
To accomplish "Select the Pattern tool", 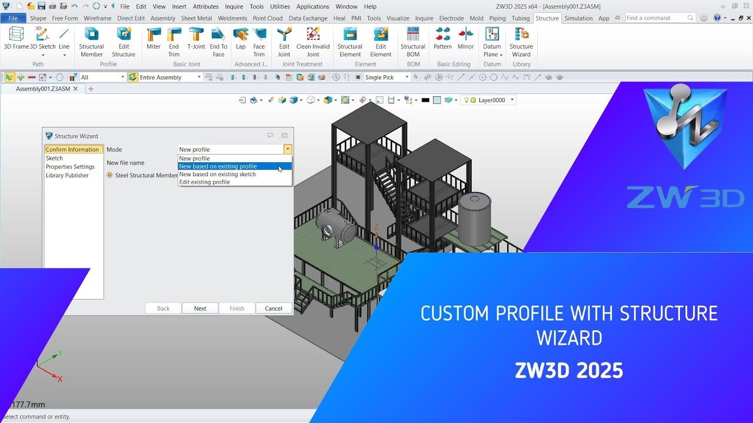I will (x=442, y=39).
